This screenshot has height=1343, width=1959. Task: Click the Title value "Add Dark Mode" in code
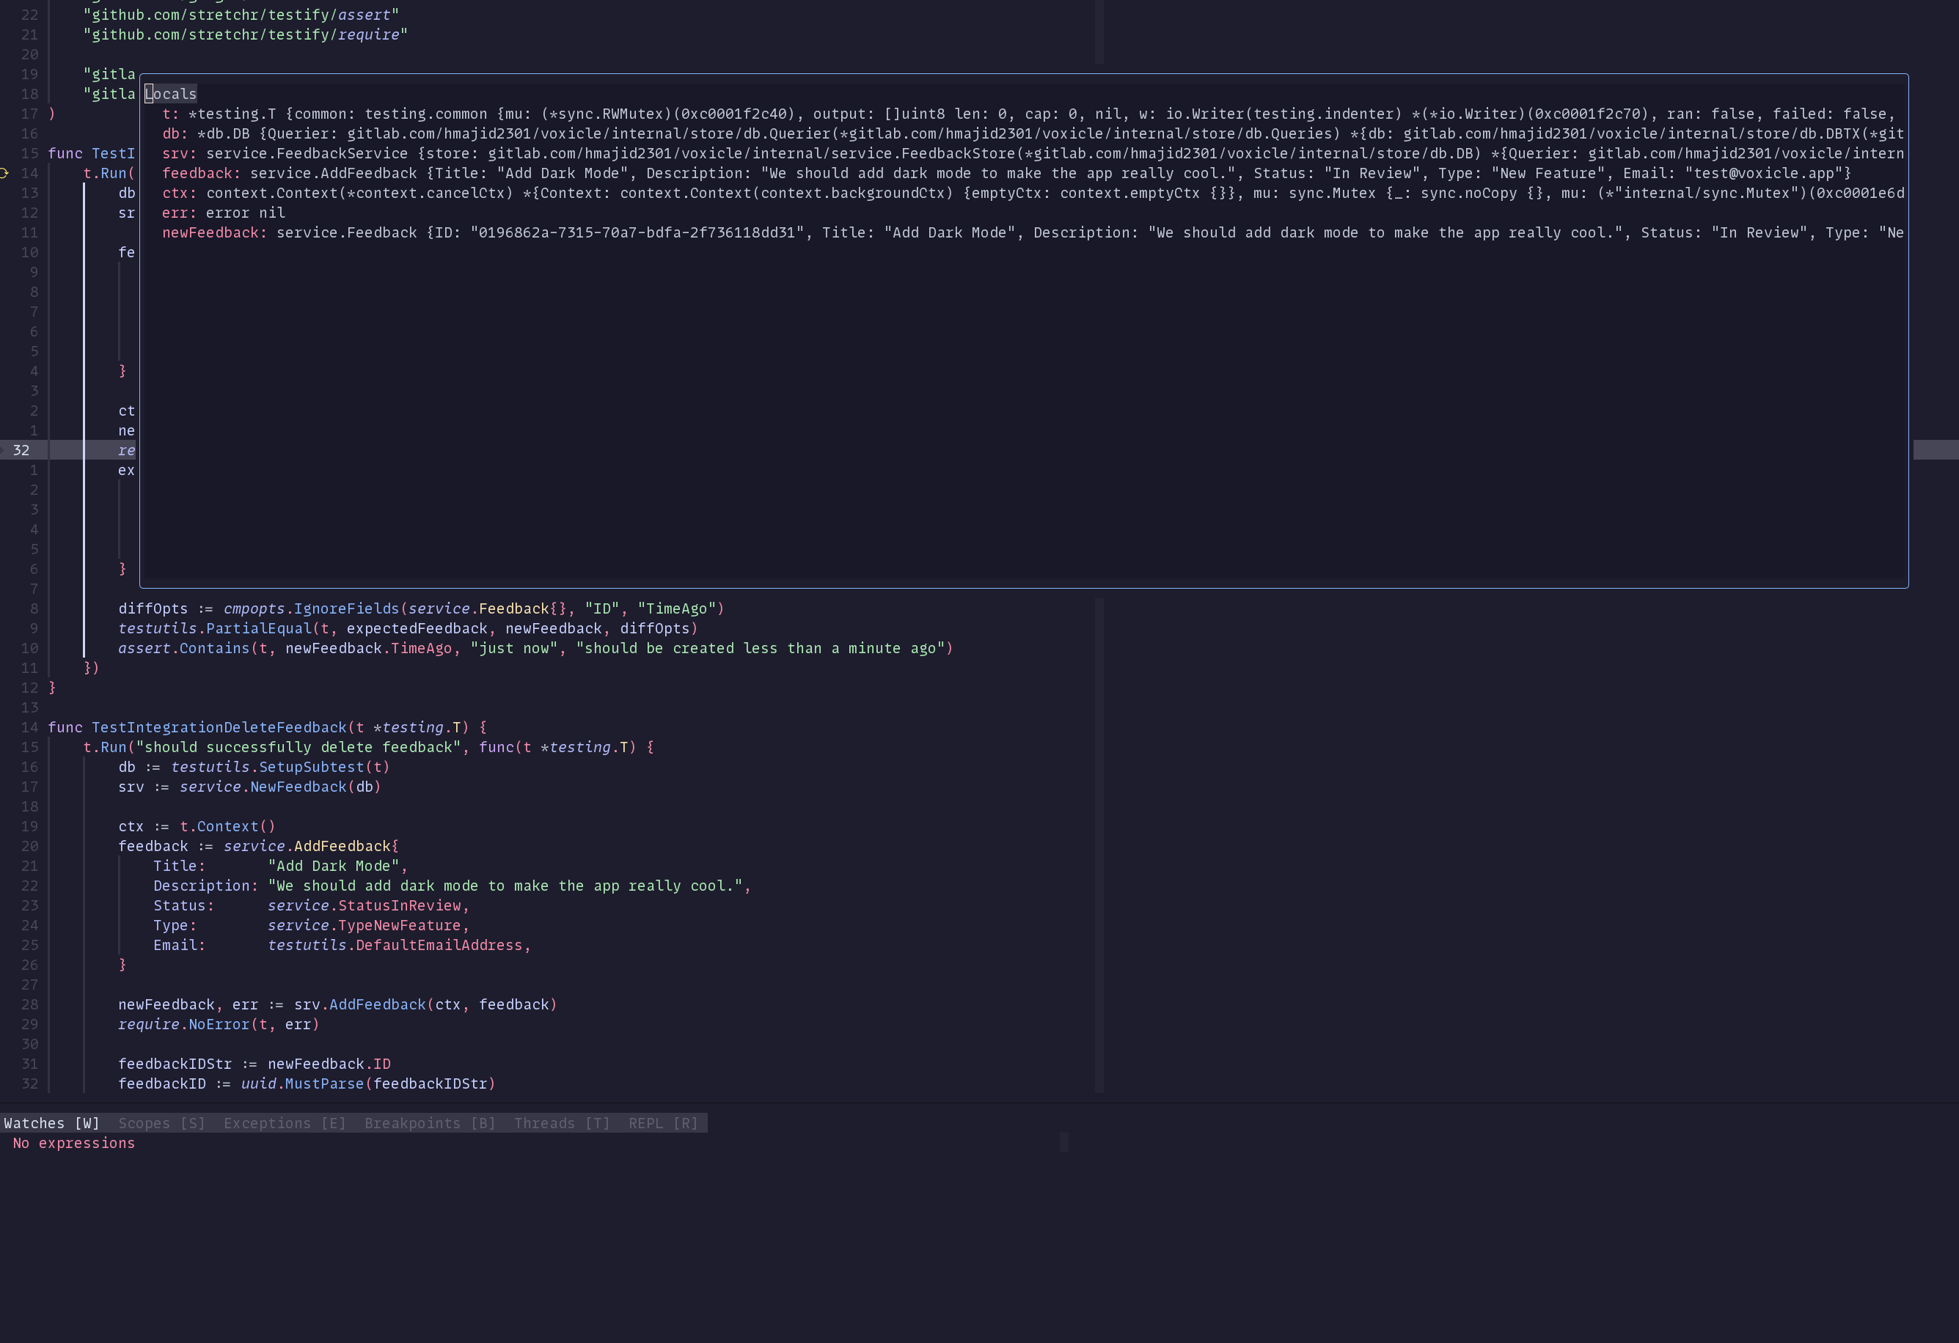pos(333,866)
